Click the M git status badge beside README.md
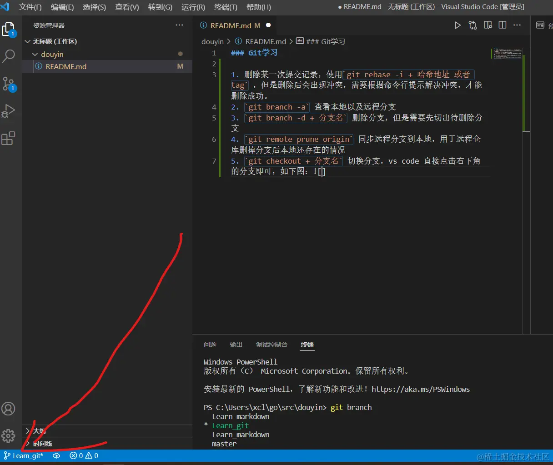 (180, 66)
